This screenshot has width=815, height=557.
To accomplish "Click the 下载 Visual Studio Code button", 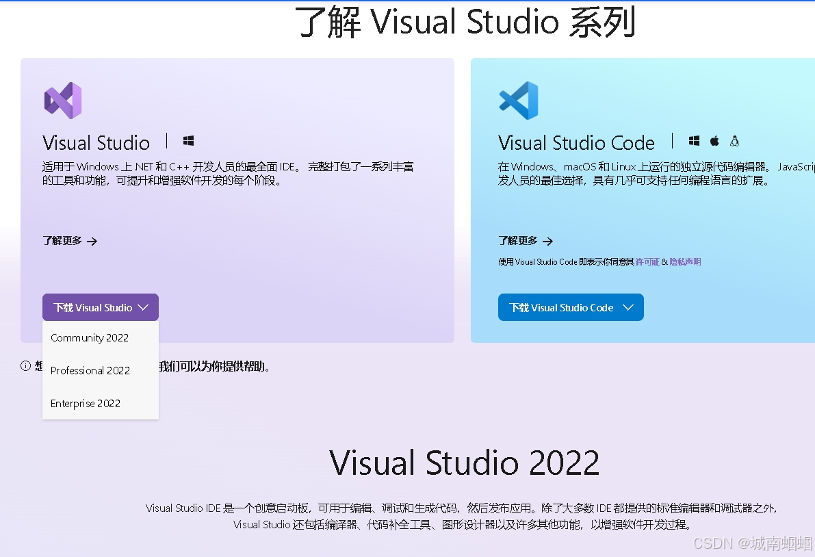I will pyautogui.click(x=571, y=307).
